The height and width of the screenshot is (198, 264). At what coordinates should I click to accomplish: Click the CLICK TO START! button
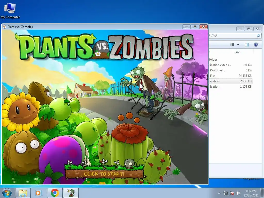click(104, 174)
